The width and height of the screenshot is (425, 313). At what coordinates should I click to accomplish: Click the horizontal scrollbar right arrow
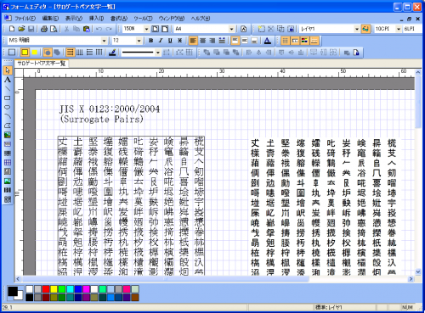click(411, 279)
